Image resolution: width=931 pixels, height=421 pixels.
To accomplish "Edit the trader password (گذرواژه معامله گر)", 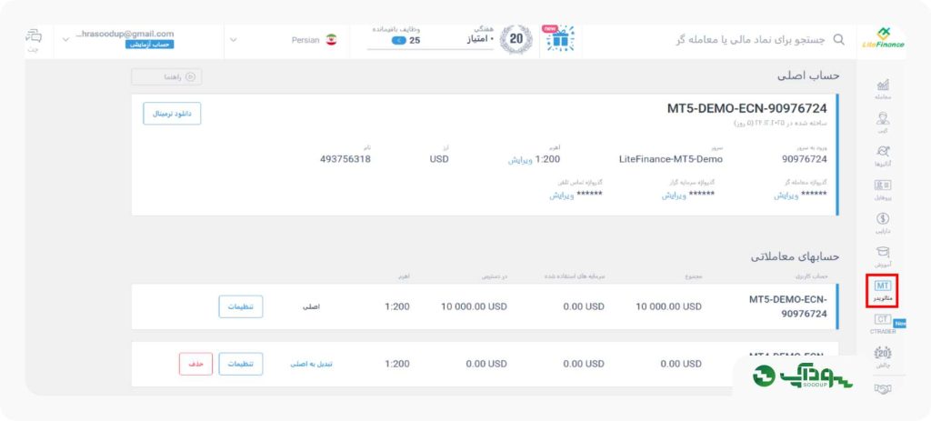I will [x=785, y=195].
